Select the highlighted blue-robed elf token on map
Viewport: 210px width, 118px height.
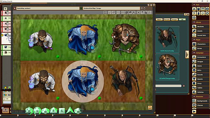pyautogui.click(x=83, y=81)
